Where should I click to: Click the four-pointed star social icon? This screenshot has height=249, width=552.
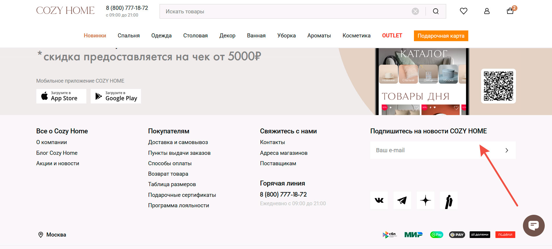click(x=426, y=200)
